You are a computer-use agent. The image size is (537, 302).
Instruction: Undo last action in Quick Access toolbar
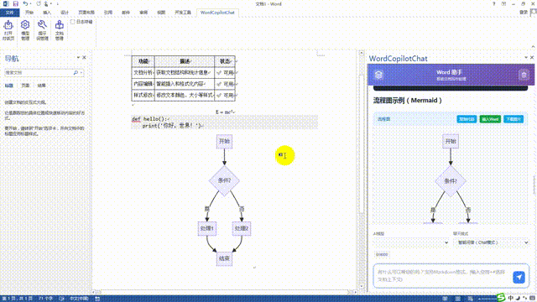click(x=25, y=3)
